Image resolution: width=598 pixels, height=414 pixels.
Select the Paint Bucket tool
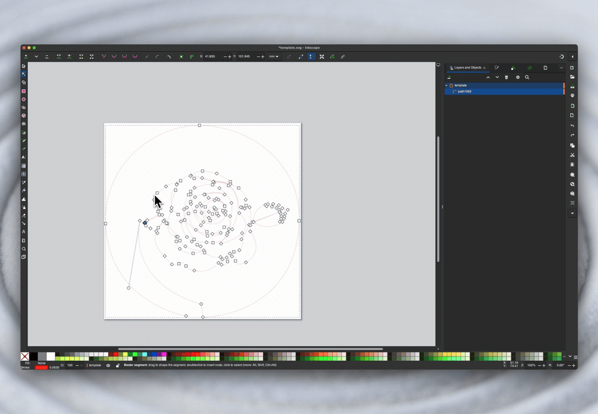(x=24, y=190)
